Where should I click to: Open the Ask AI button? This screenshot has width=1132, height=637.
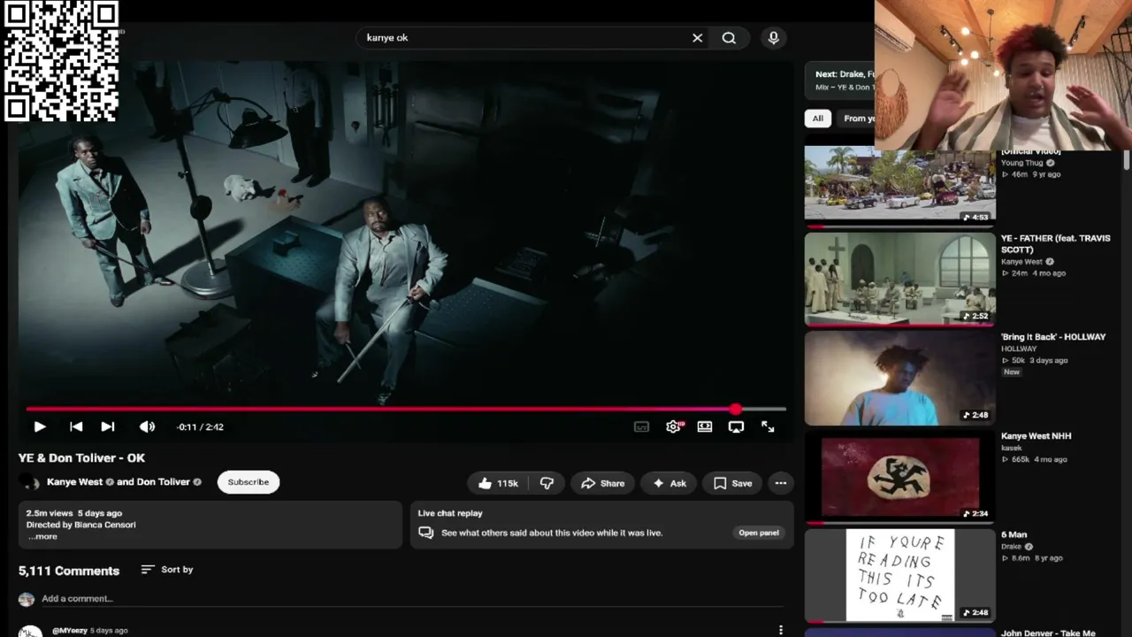click(x=669, y=483)
